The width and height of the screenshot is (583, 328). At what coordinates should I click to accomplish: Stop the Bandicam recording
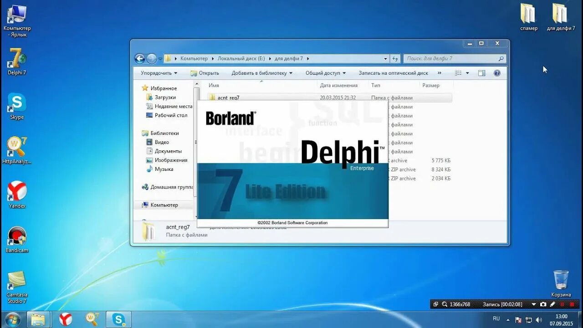tap(572, 304)
